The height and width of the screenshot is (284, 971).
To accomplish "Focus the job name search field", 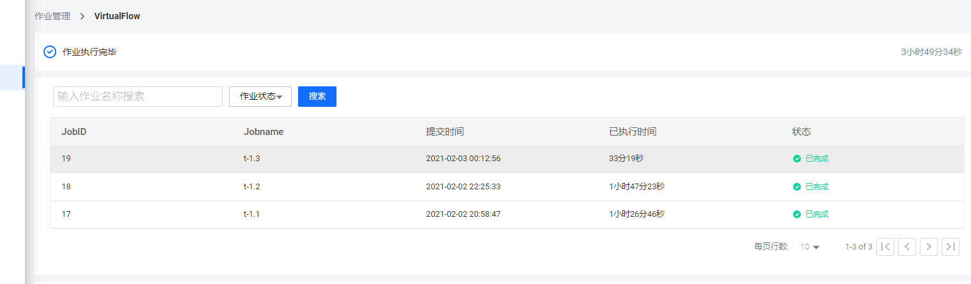I will [x=138, y=97].
